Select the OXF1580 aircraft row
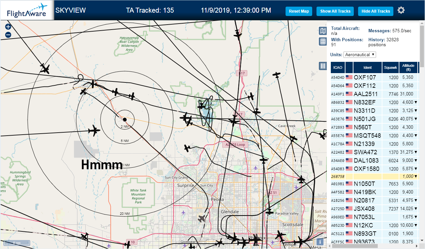The width and height of the screenshot is (425, 249). 375,169
